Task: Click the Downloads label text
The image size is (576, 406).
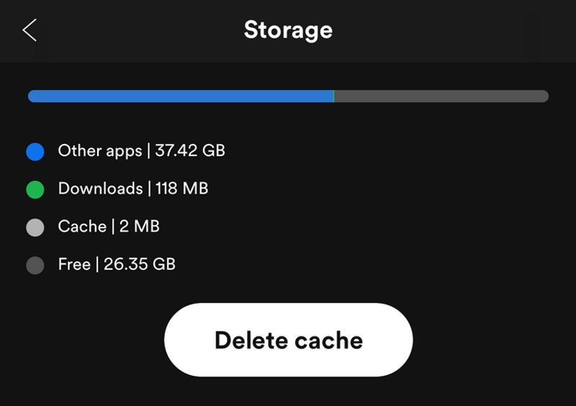Action: [x=100, y=189]
